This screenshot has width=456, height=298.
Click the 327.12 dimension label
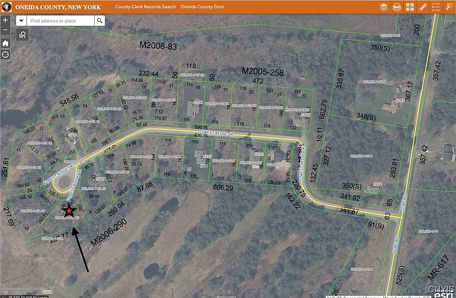(x=327, y=156)
